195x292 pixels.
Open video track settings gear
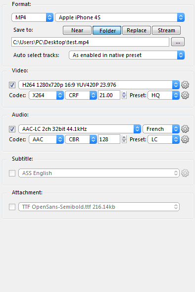point(185,85)
